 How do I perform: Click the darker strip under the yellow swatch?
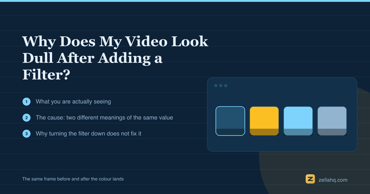(264, 132)
